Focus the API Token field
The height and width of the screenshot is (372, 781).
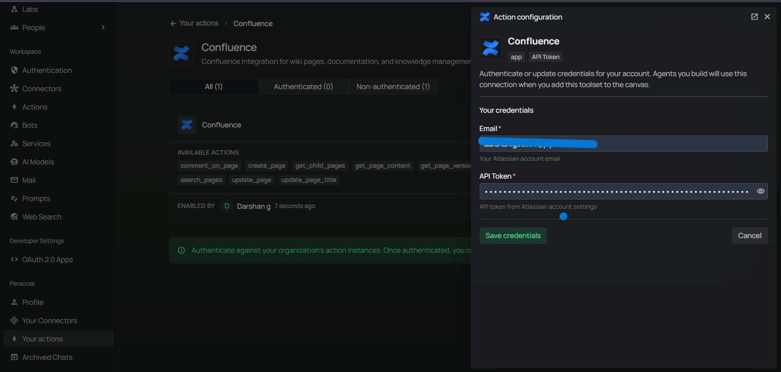click(623, 191)
